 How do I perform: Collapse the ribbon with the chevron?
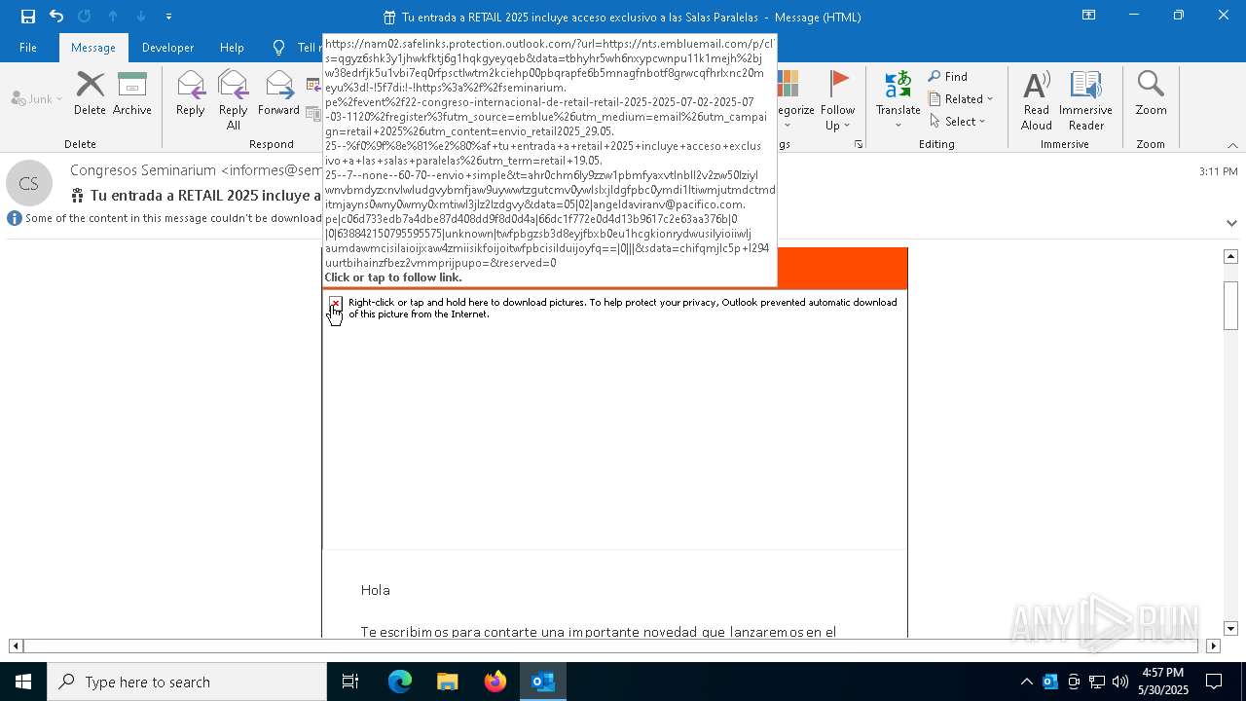1231,145
